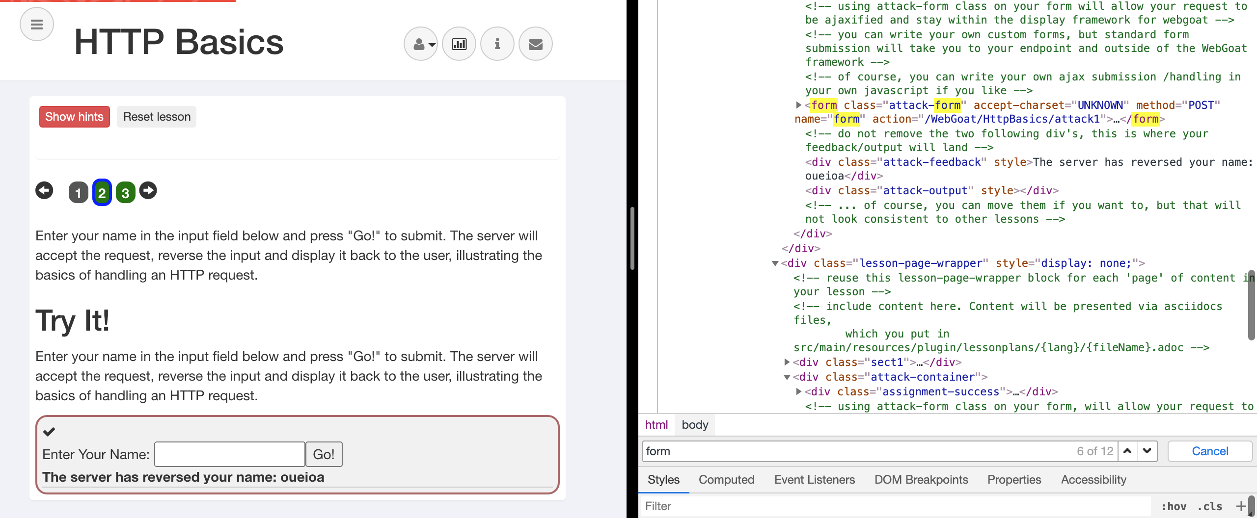Expand the form element in the DOM tree
The width and height of the screenshot is (1257, 518).
click(799, 104)
